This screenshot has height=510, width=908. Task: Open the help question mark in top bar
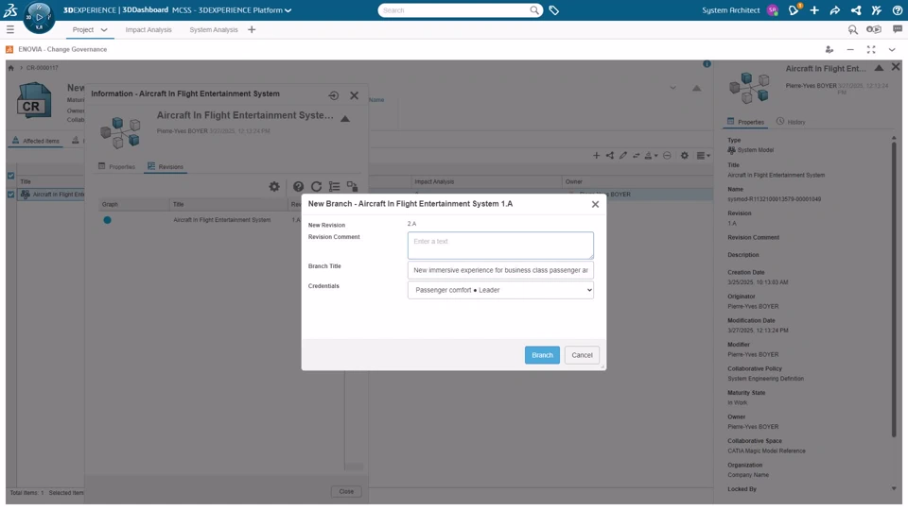(x=897, y=9)
